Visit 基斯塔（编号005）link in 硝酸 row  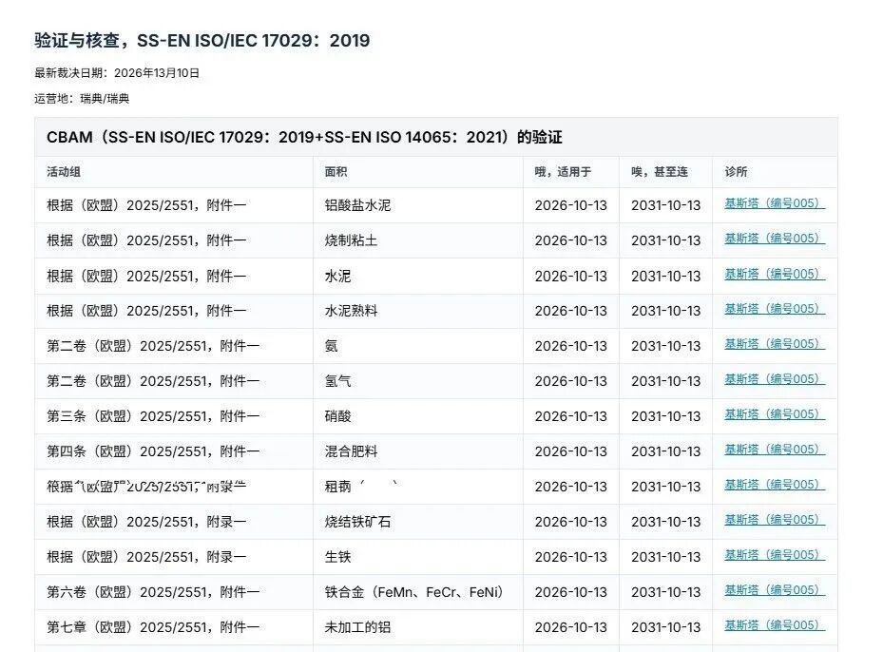[775, 414]
